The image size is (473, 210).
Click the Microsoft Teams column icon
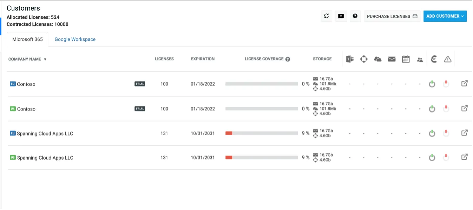(350, 59)
